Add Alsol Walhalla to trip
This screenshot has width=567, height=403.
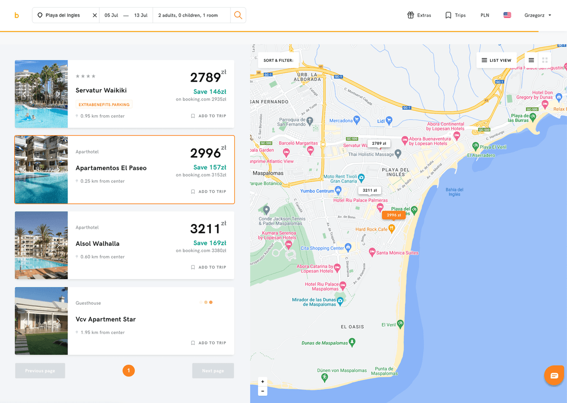tap(208, 267)
